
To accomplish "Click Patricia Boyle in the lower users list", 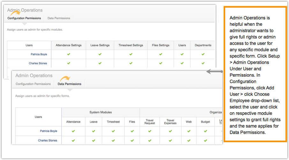I will point(49,131).
